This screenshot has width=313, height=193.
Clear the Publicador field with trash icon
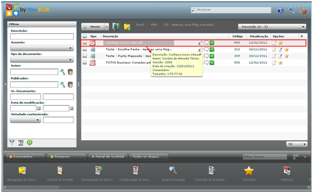[x=70, y=85]
